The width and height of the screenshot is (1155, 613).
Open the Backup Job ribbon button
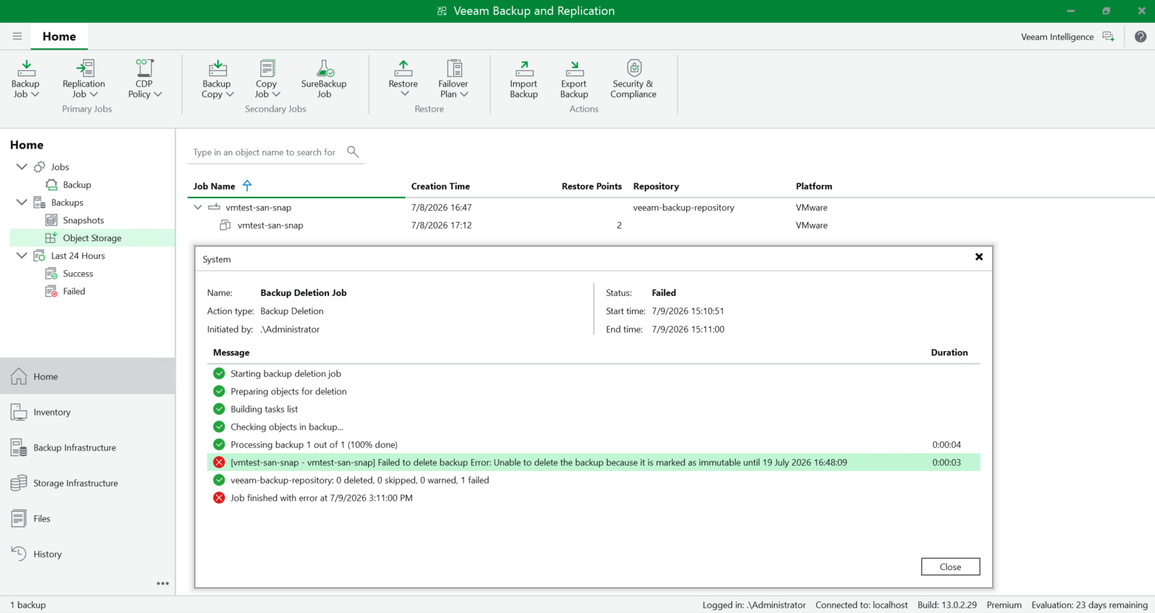pyautogui.click(x=26, y=79)
